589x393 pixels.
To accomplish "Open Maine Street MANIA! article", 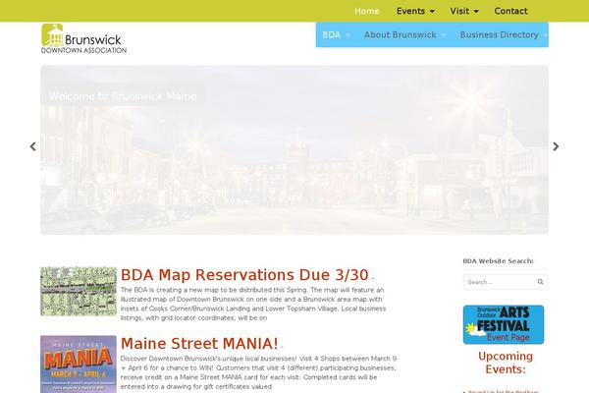I will pyautogui.click(x=199, y=343).
